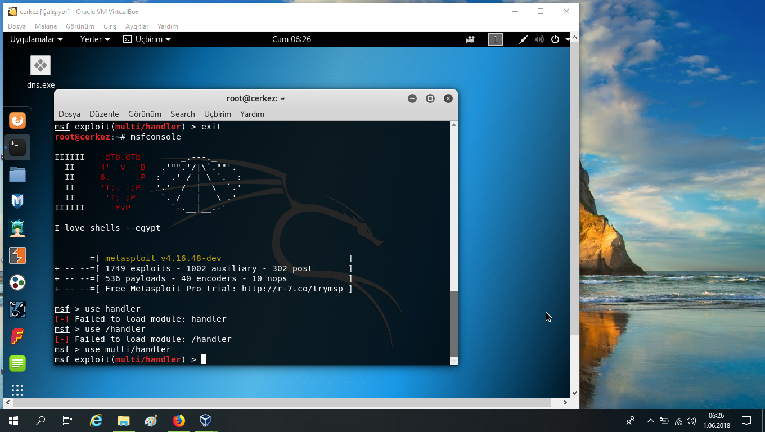Launch Metasploit shield icon in the dock
The image size is (765, 432).
(17, 201)
